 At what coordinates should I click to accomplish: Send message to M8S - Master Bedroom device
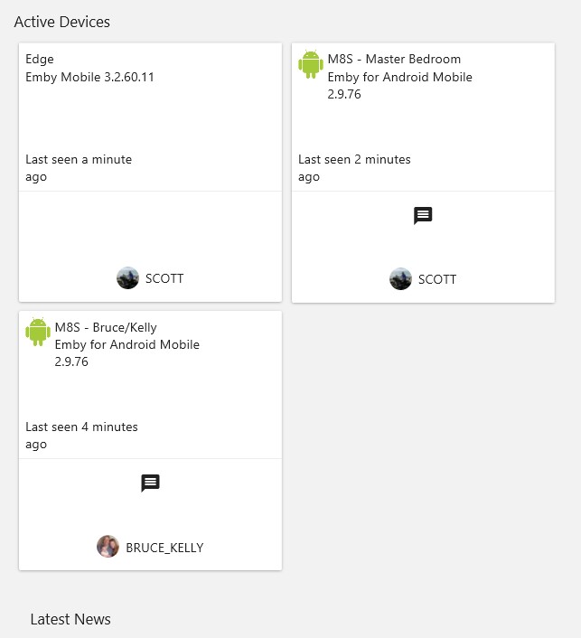click(x=423, y=215)
